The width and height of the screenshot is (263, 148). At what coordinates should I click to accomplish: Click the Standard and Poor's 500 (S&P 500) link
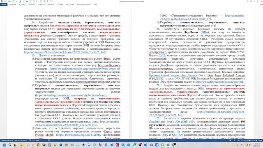coord(172,122)
